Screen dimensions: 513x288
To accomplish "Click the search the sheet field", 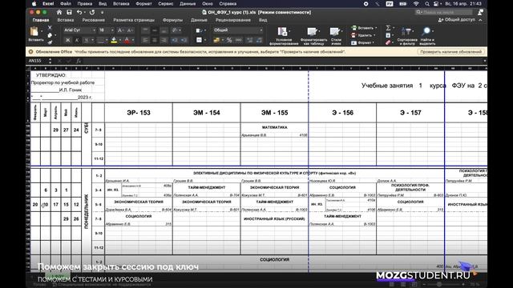I will (x=444, y=13).
